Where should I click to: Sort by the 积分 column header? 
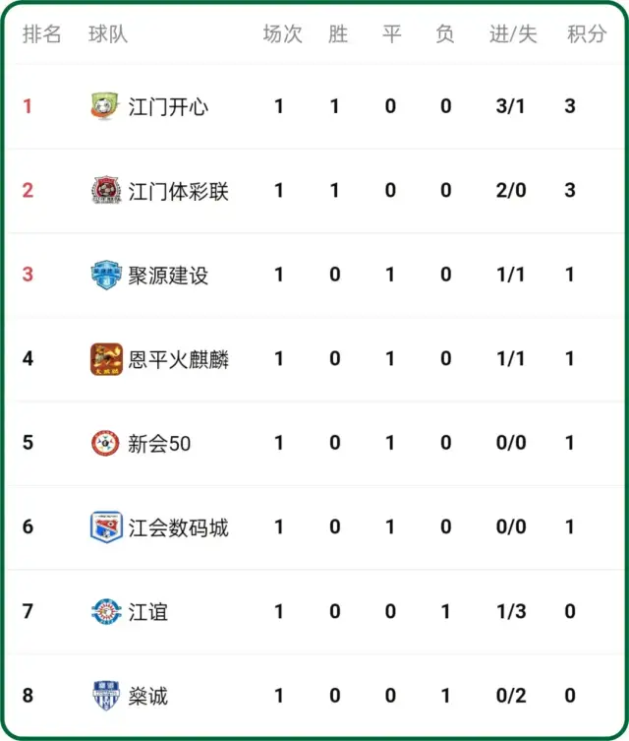[x=587, y=34]
